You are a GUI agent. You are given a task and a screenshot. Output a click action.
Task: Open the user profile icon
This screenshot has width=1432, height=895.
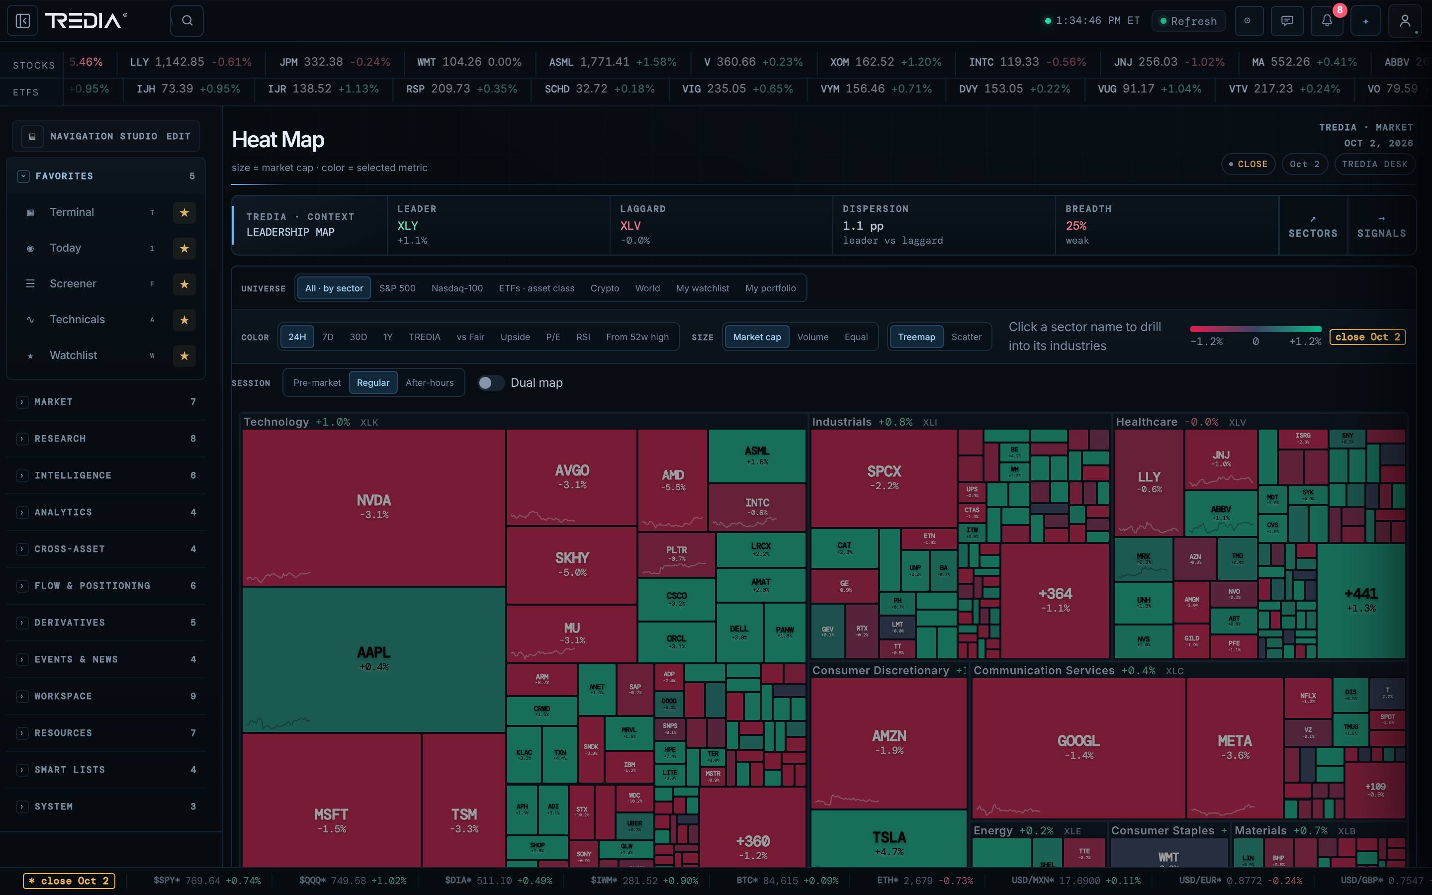point(1405,21)
